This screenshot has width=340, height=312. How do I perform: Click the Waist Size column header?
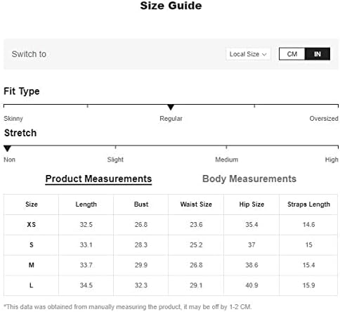(196, 204)
